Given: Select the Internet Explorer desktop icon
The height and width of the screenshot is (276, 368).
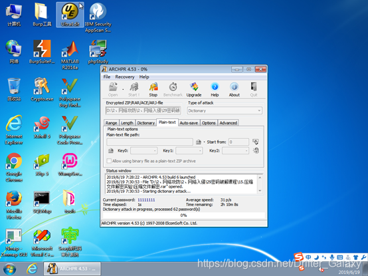Looking at the screenshot, I should [x=14, y=130].
